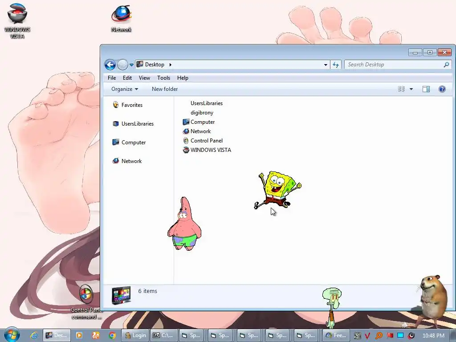Open the orange browser taskbar icon

click(96, 335)
